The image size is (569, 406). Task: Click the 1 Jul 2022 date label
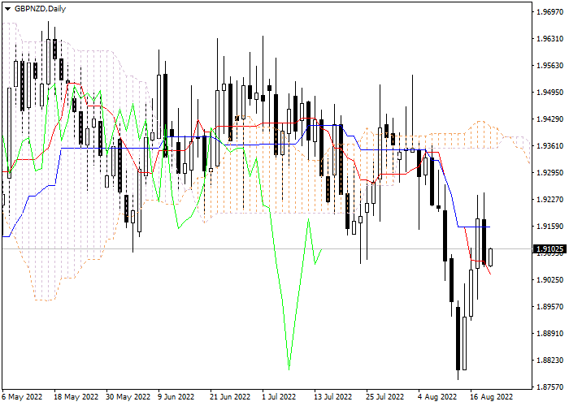click(x=279, y=397)
